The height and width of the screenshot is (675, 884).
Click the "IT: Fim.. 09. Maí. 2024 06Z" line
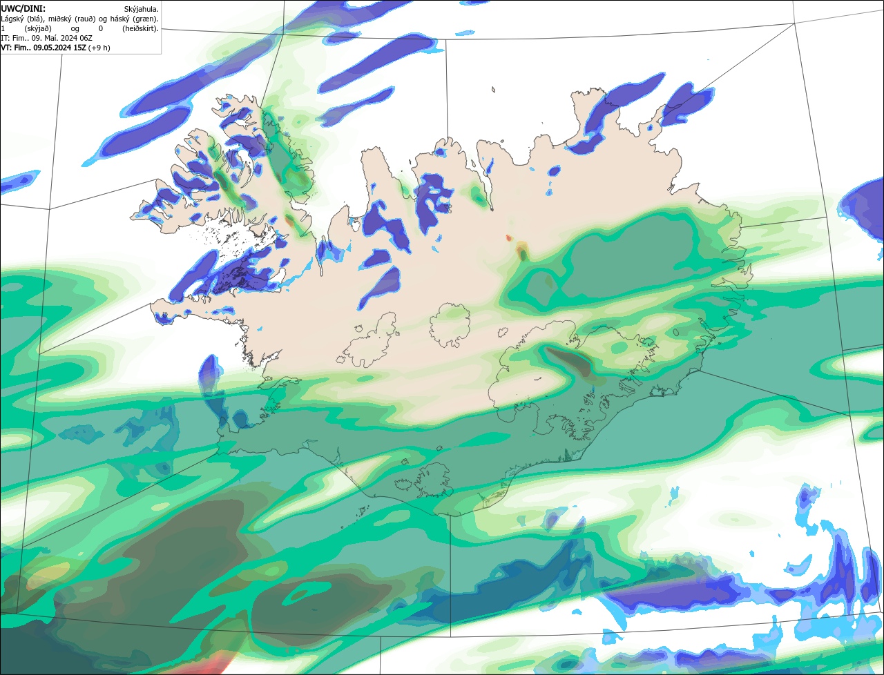click(x=46, y=38)
